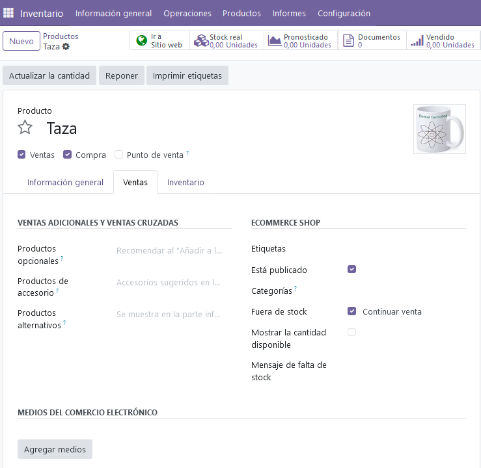This screenshot has height=468, width=481.
Task: Click the Agregar medios button
Action: 55,449
